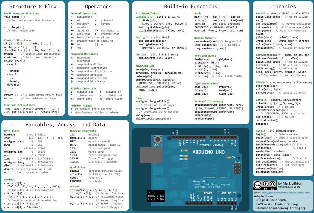Click the BY attribution person icon
The width and height of the screenshot is (314, 213).
point(266,184)
